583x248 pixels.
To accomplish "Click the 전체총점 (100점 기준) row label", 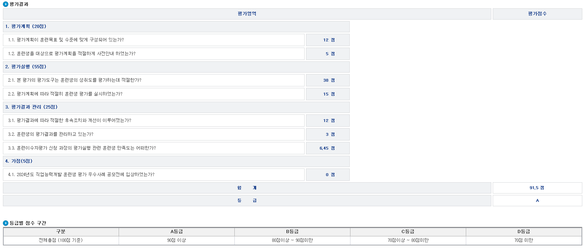I will pos(61,240).
